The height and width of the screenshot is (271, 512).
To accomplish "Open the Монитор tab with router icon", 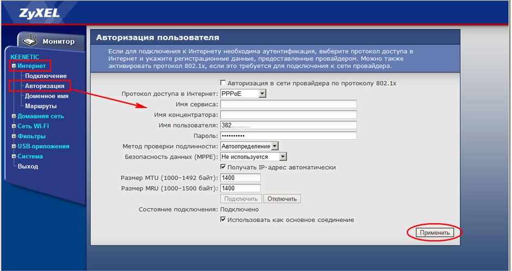I will click(x=53, y=41).
